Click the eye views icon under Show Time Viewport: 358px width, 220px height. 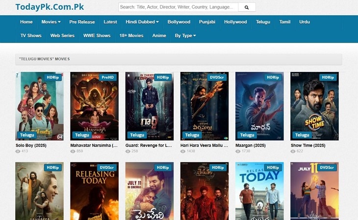[x=293, y=151]
